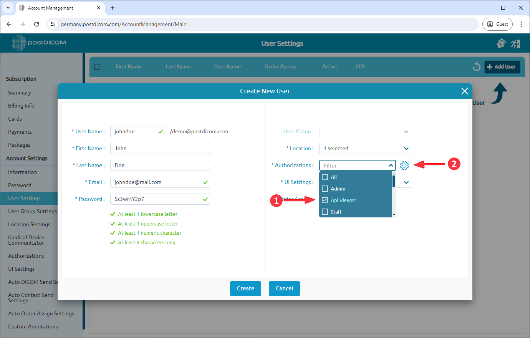Open the User Group dropdown

364,131
